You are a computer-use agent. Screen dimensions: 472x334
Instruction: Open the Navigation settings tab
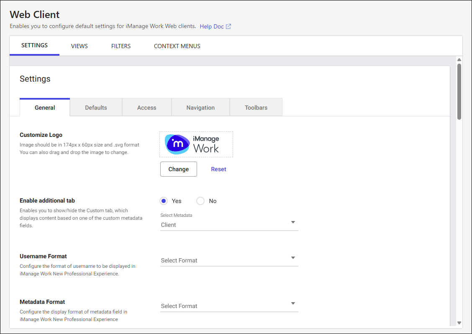(200, 108)
